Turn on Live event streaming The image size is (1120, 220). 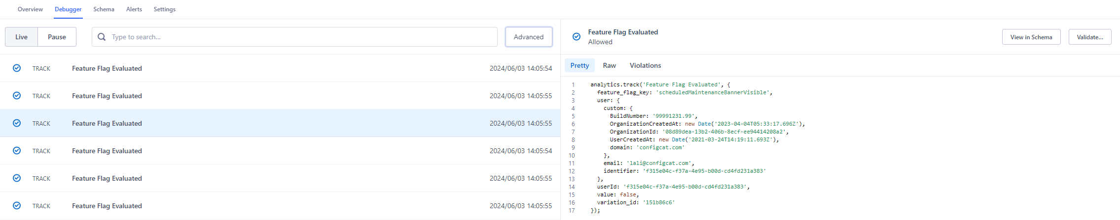[x=21, y=37]
